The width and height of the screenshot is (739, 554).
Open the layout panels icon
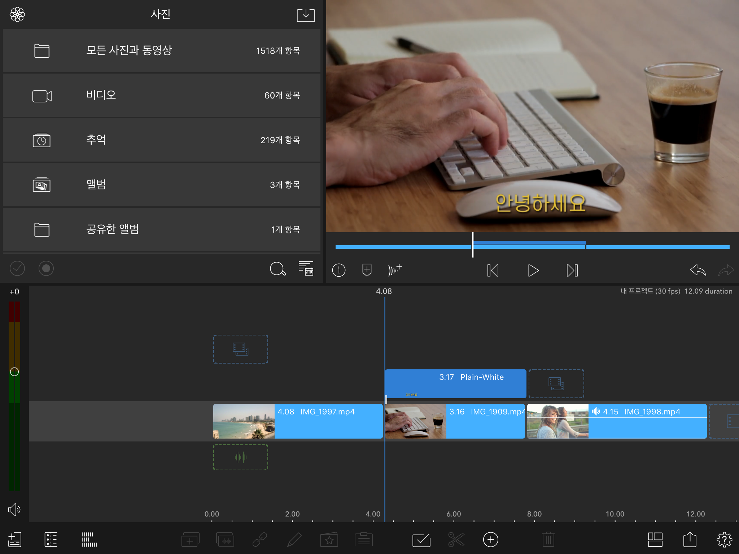[x=655, y=540]
